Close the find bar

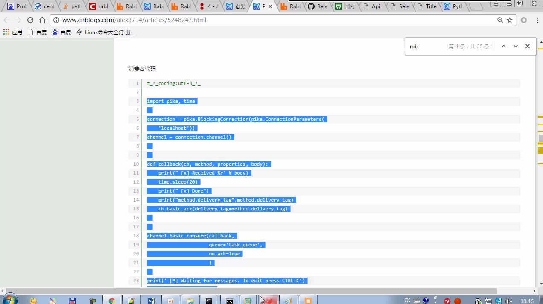click(528, 46)
